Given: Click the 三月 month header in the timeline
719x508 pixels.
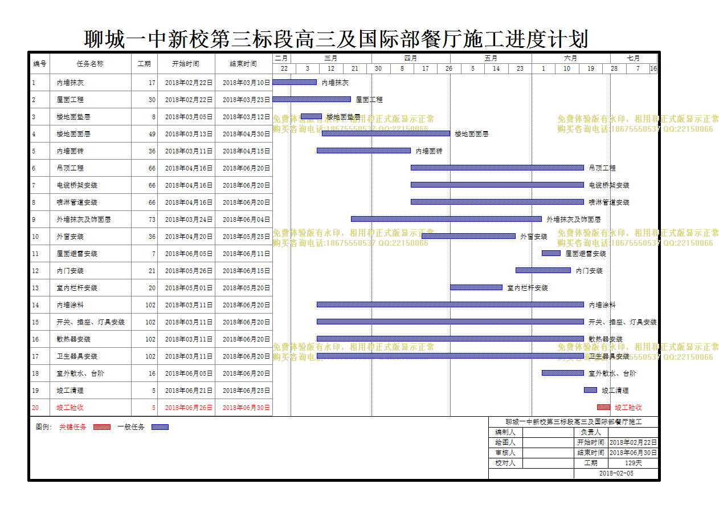Looking at the screenshot, I should [331, 58].
